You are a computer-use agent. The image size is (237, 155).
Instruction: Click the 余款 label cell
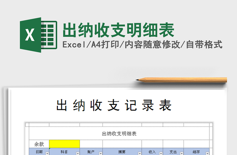click(x=39, y=144)
